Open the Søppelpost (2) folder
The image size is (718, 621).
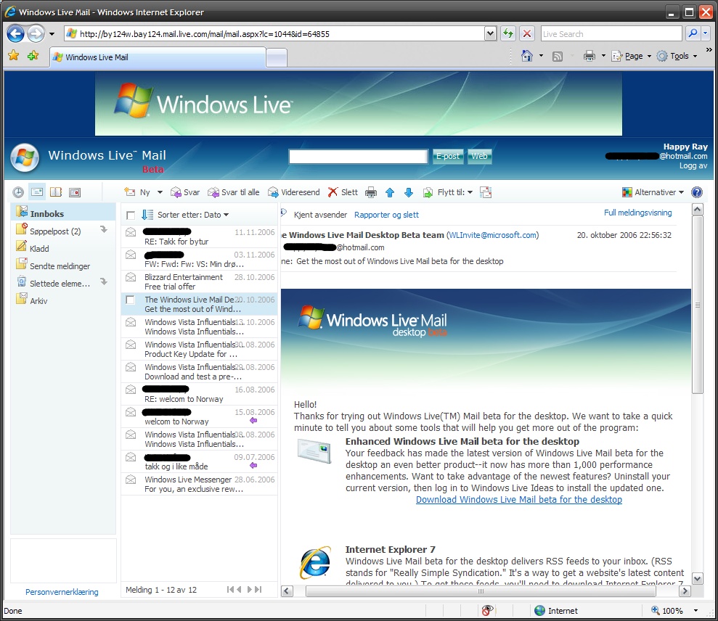55,231
